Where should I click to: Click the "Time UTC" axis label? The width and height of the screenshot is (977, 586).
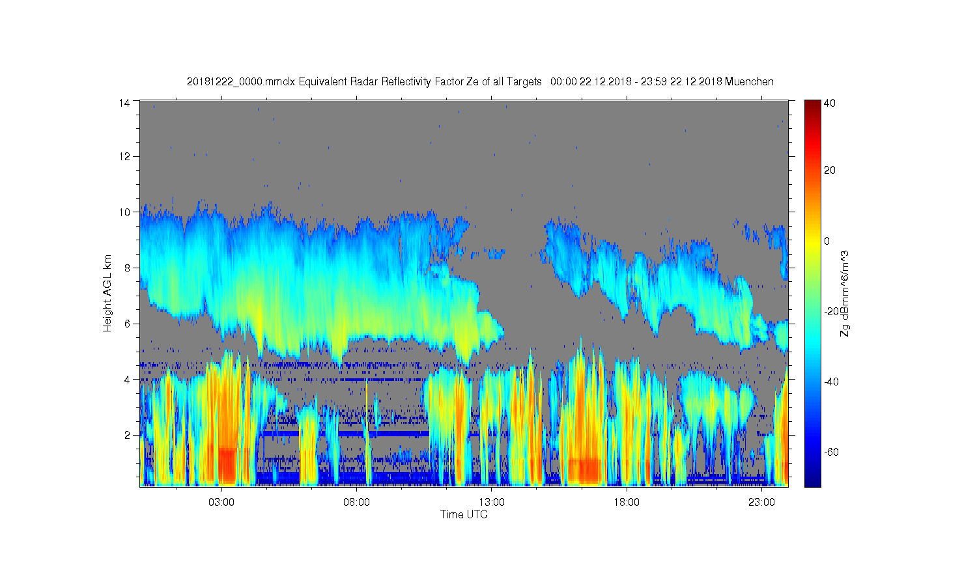click(464, 514)
